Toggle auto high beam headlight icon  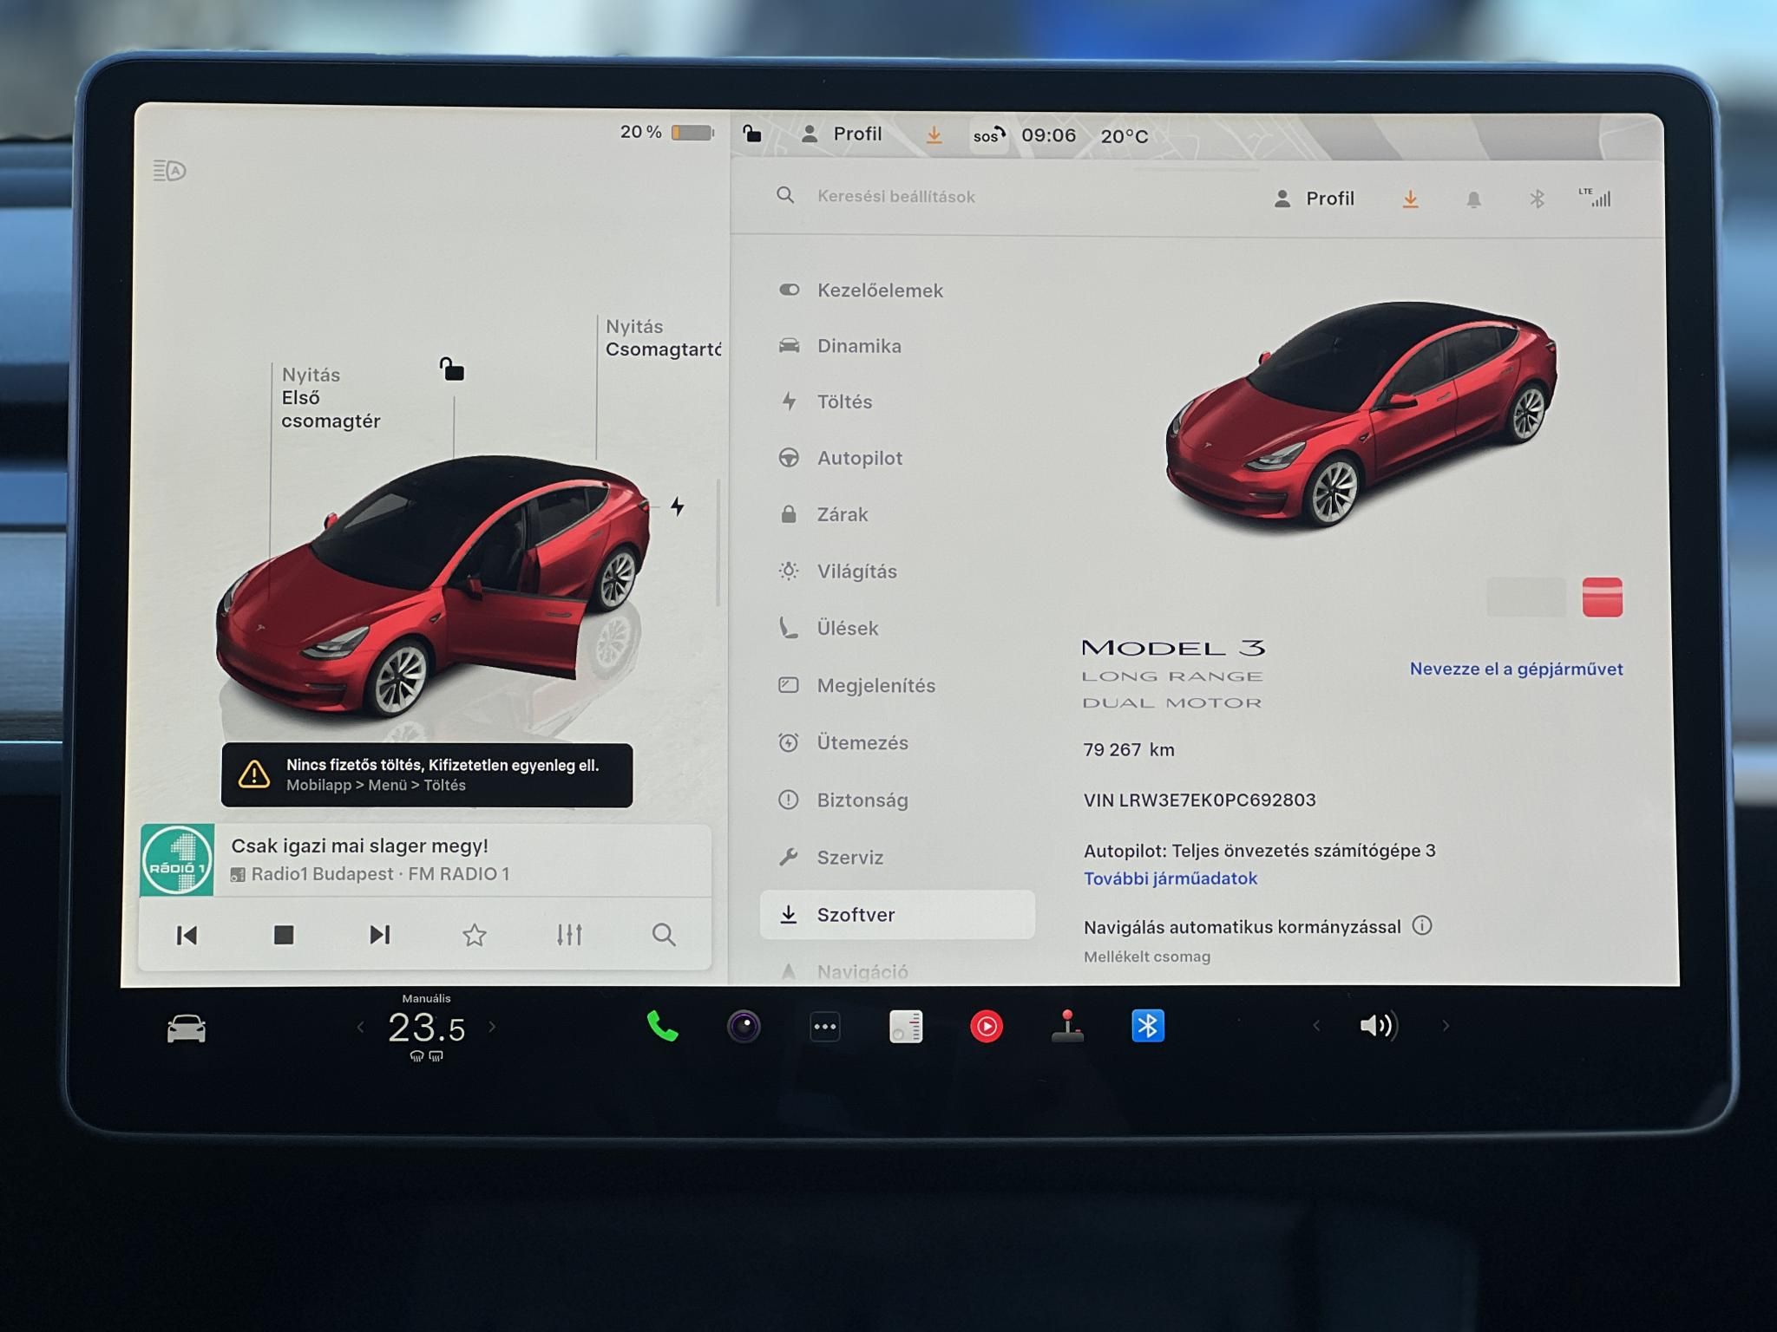tap(169, 171)
